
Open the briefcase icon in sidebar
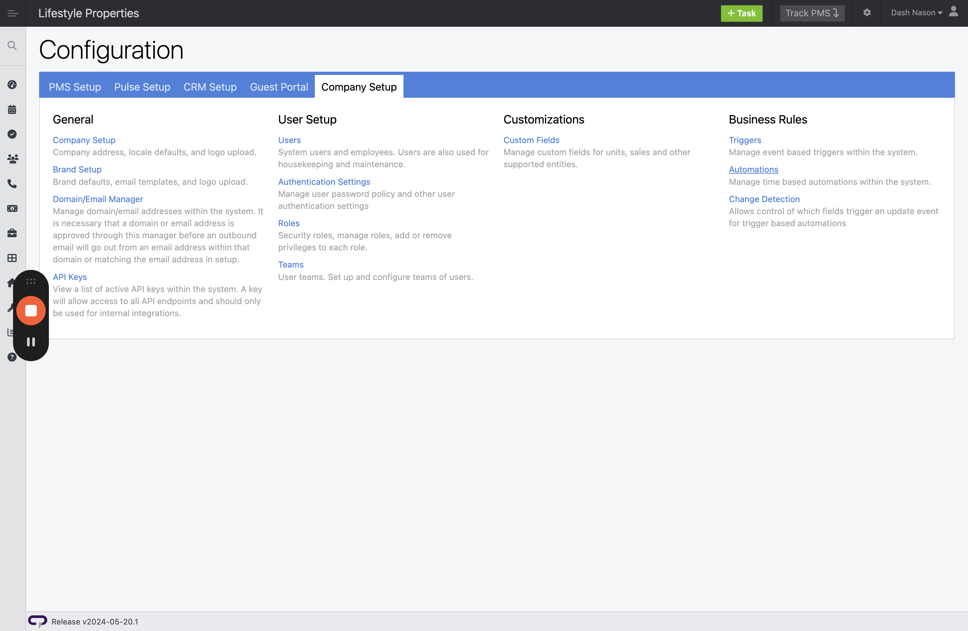[x=12, y=233]
